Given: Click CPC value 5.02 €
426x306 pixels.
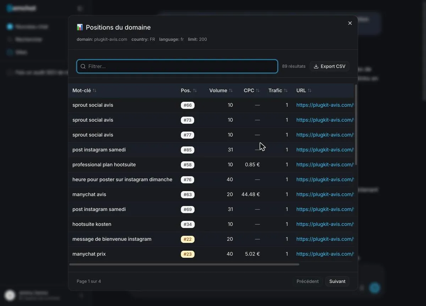Looking at the screenshot, I should (252, 254).
